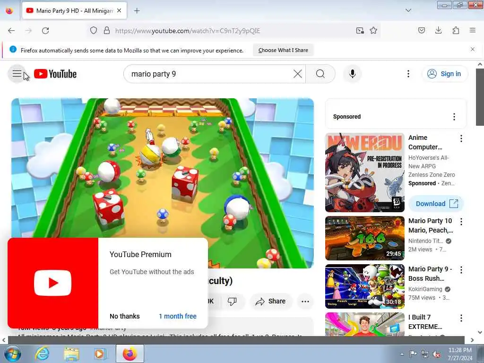View site security padlock info
This screenshot has width=484, height=363.
point(107,31)
